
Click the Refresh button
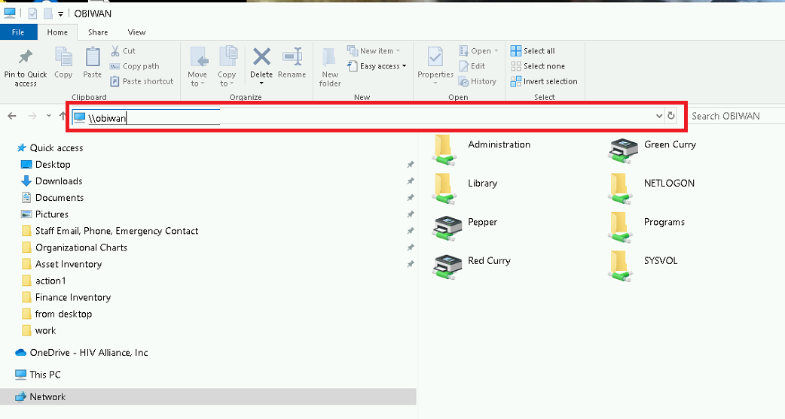pyautogui.click(x=671, y=116)
